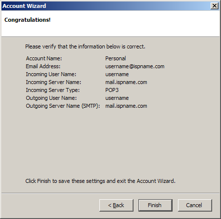Click the Congratulations! heading
This screenshot has height=219, width=221.
[27, 20]
